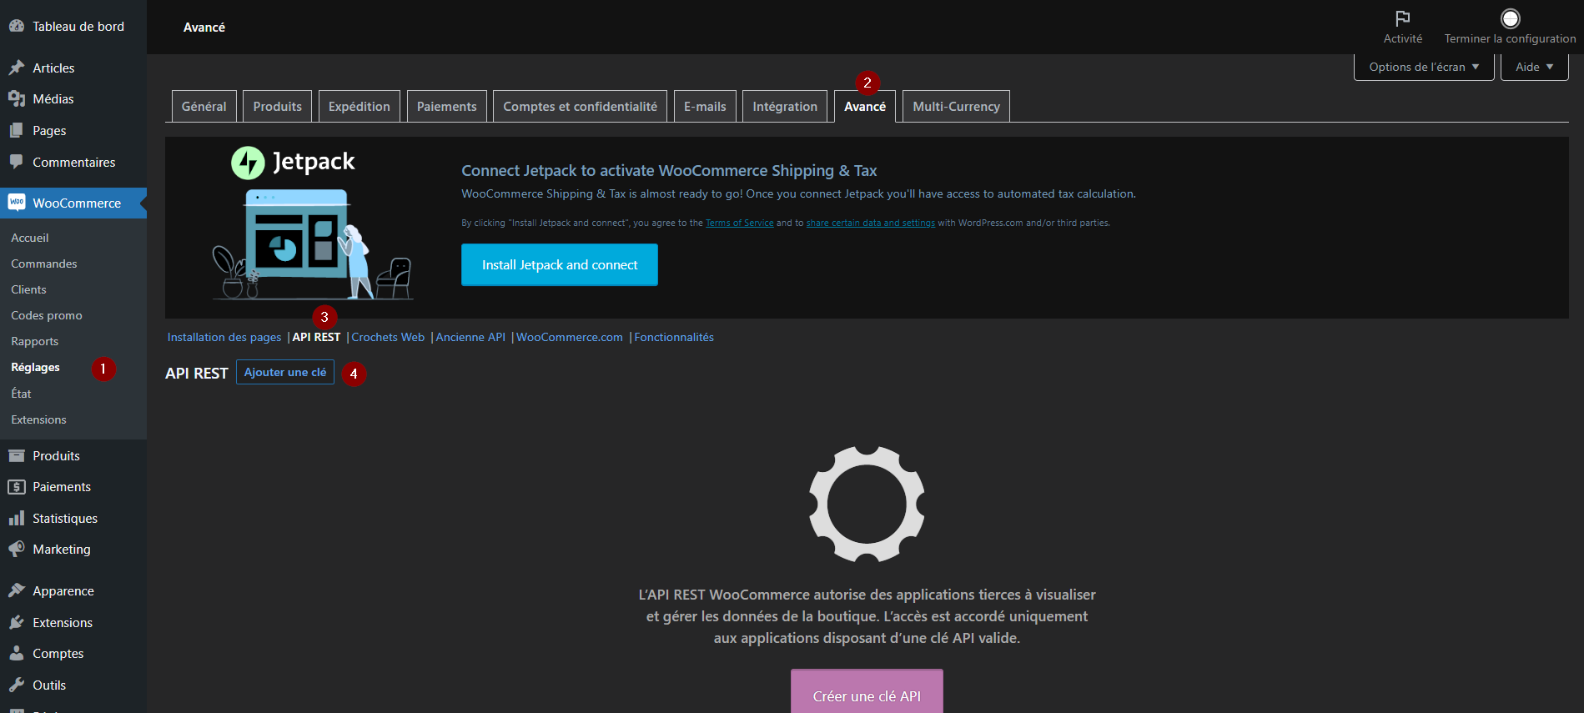This screenshot has width=1584, height=713.
Task: Click the Pages icon in the sidebar
Action: click(17, 130)
